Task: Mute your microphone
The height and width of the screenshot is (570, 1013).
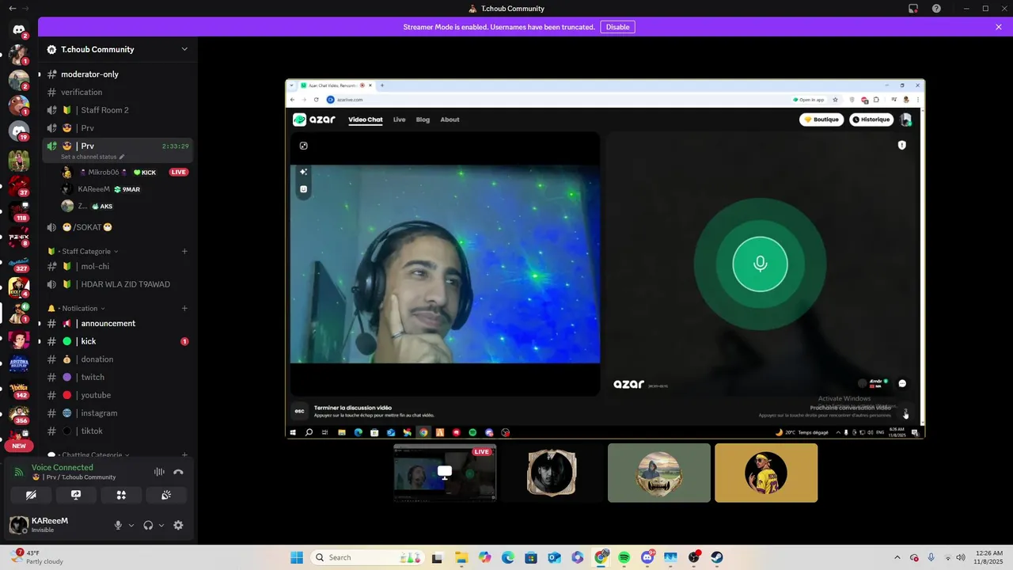Action: (118, 525)
